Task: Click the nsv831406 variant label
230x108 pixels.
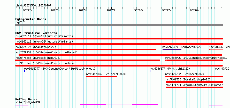Action: click(x=219, y=47)
